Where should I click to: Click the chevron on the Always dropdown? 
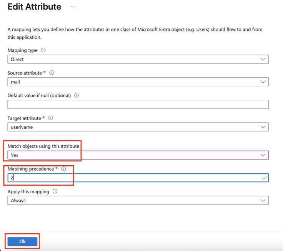coord(263,200)
